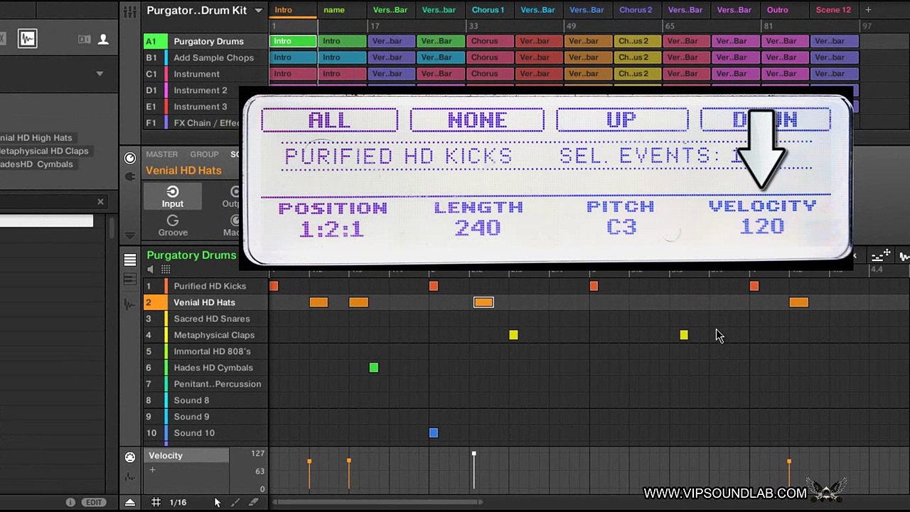910x512 pixels.
Task: Select the eraser tool
Action: [255, 502]
